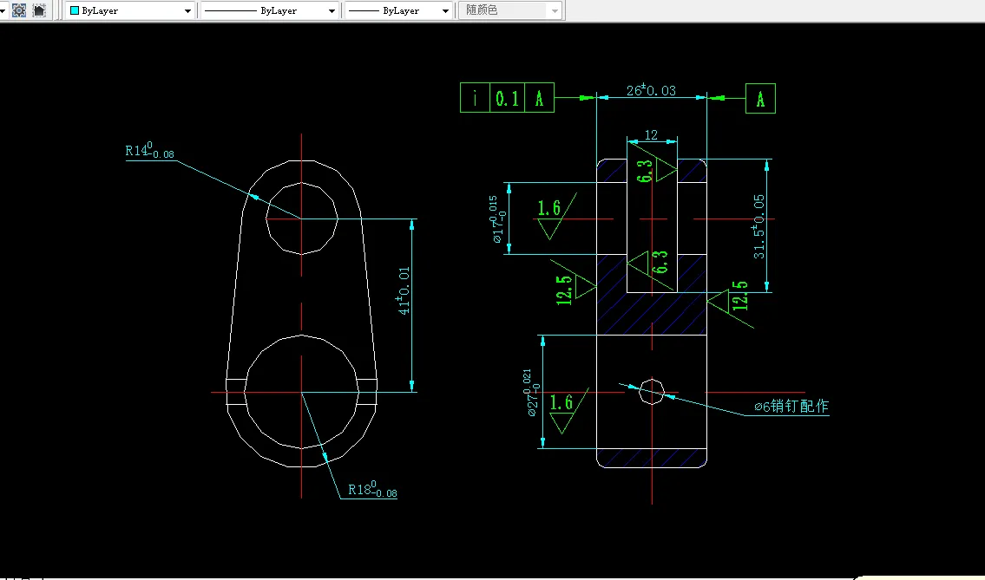The image size is (985, 580).
Task: Select the 31.5±0.05 height dimension
Action: pyautogui.click(x=758, y=226)
